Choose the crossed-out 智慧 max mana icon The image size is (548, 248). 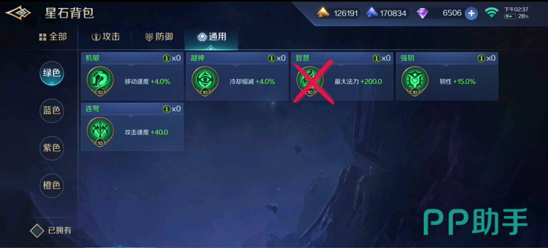coord(310,81)
